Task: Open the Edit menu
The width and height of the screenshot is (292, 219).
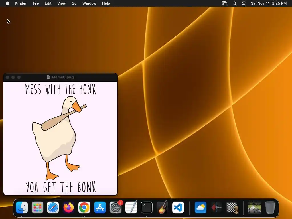Action: pyautogui.click(x=48, y=3)
